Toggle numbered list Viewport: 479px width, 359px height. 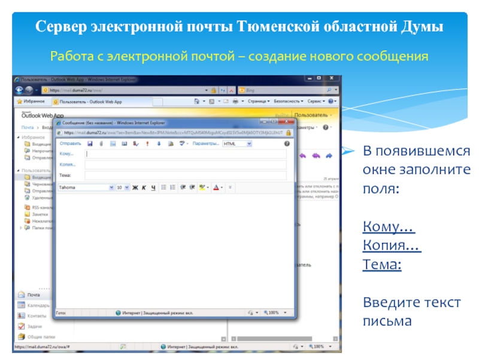coord(172,187)
